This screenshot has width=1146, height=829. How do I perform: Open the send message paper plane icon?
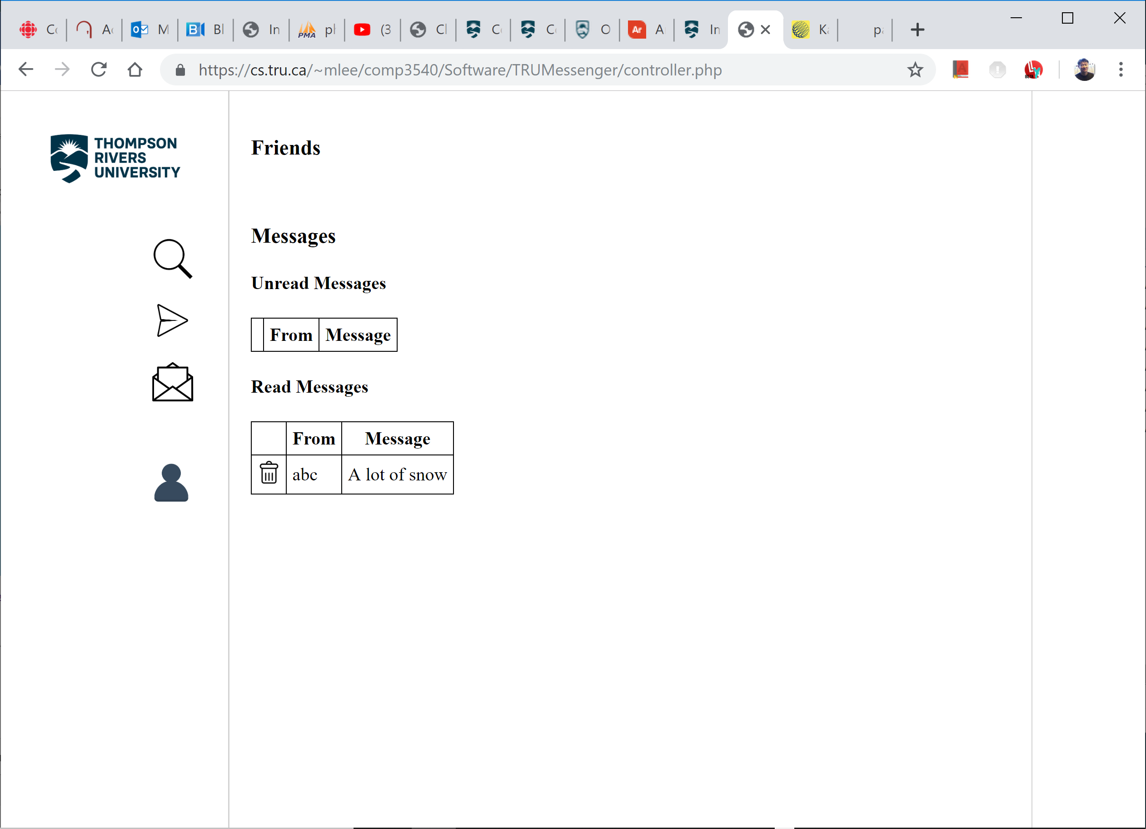[x=172, y=320]
